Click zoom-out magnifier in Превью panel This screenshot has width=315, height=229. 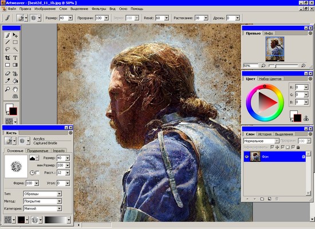(263, 65)
